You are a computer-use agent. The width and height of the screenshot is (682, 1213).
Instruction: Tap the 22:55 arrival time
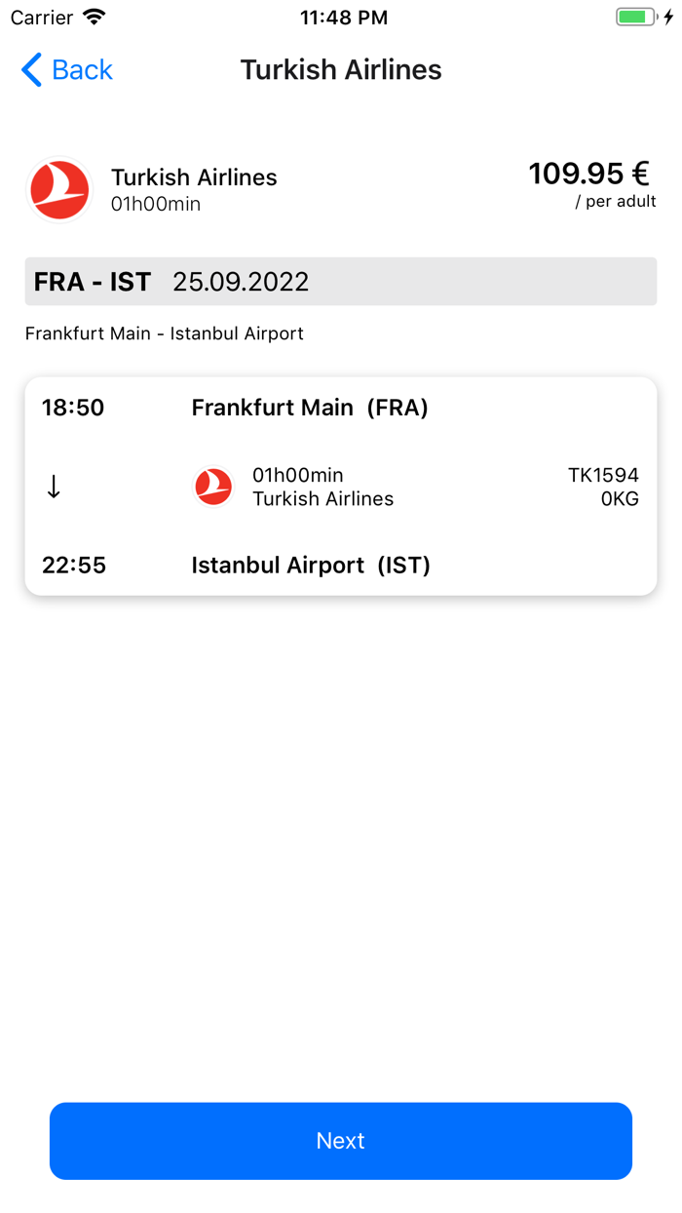(x=74, y=566)
